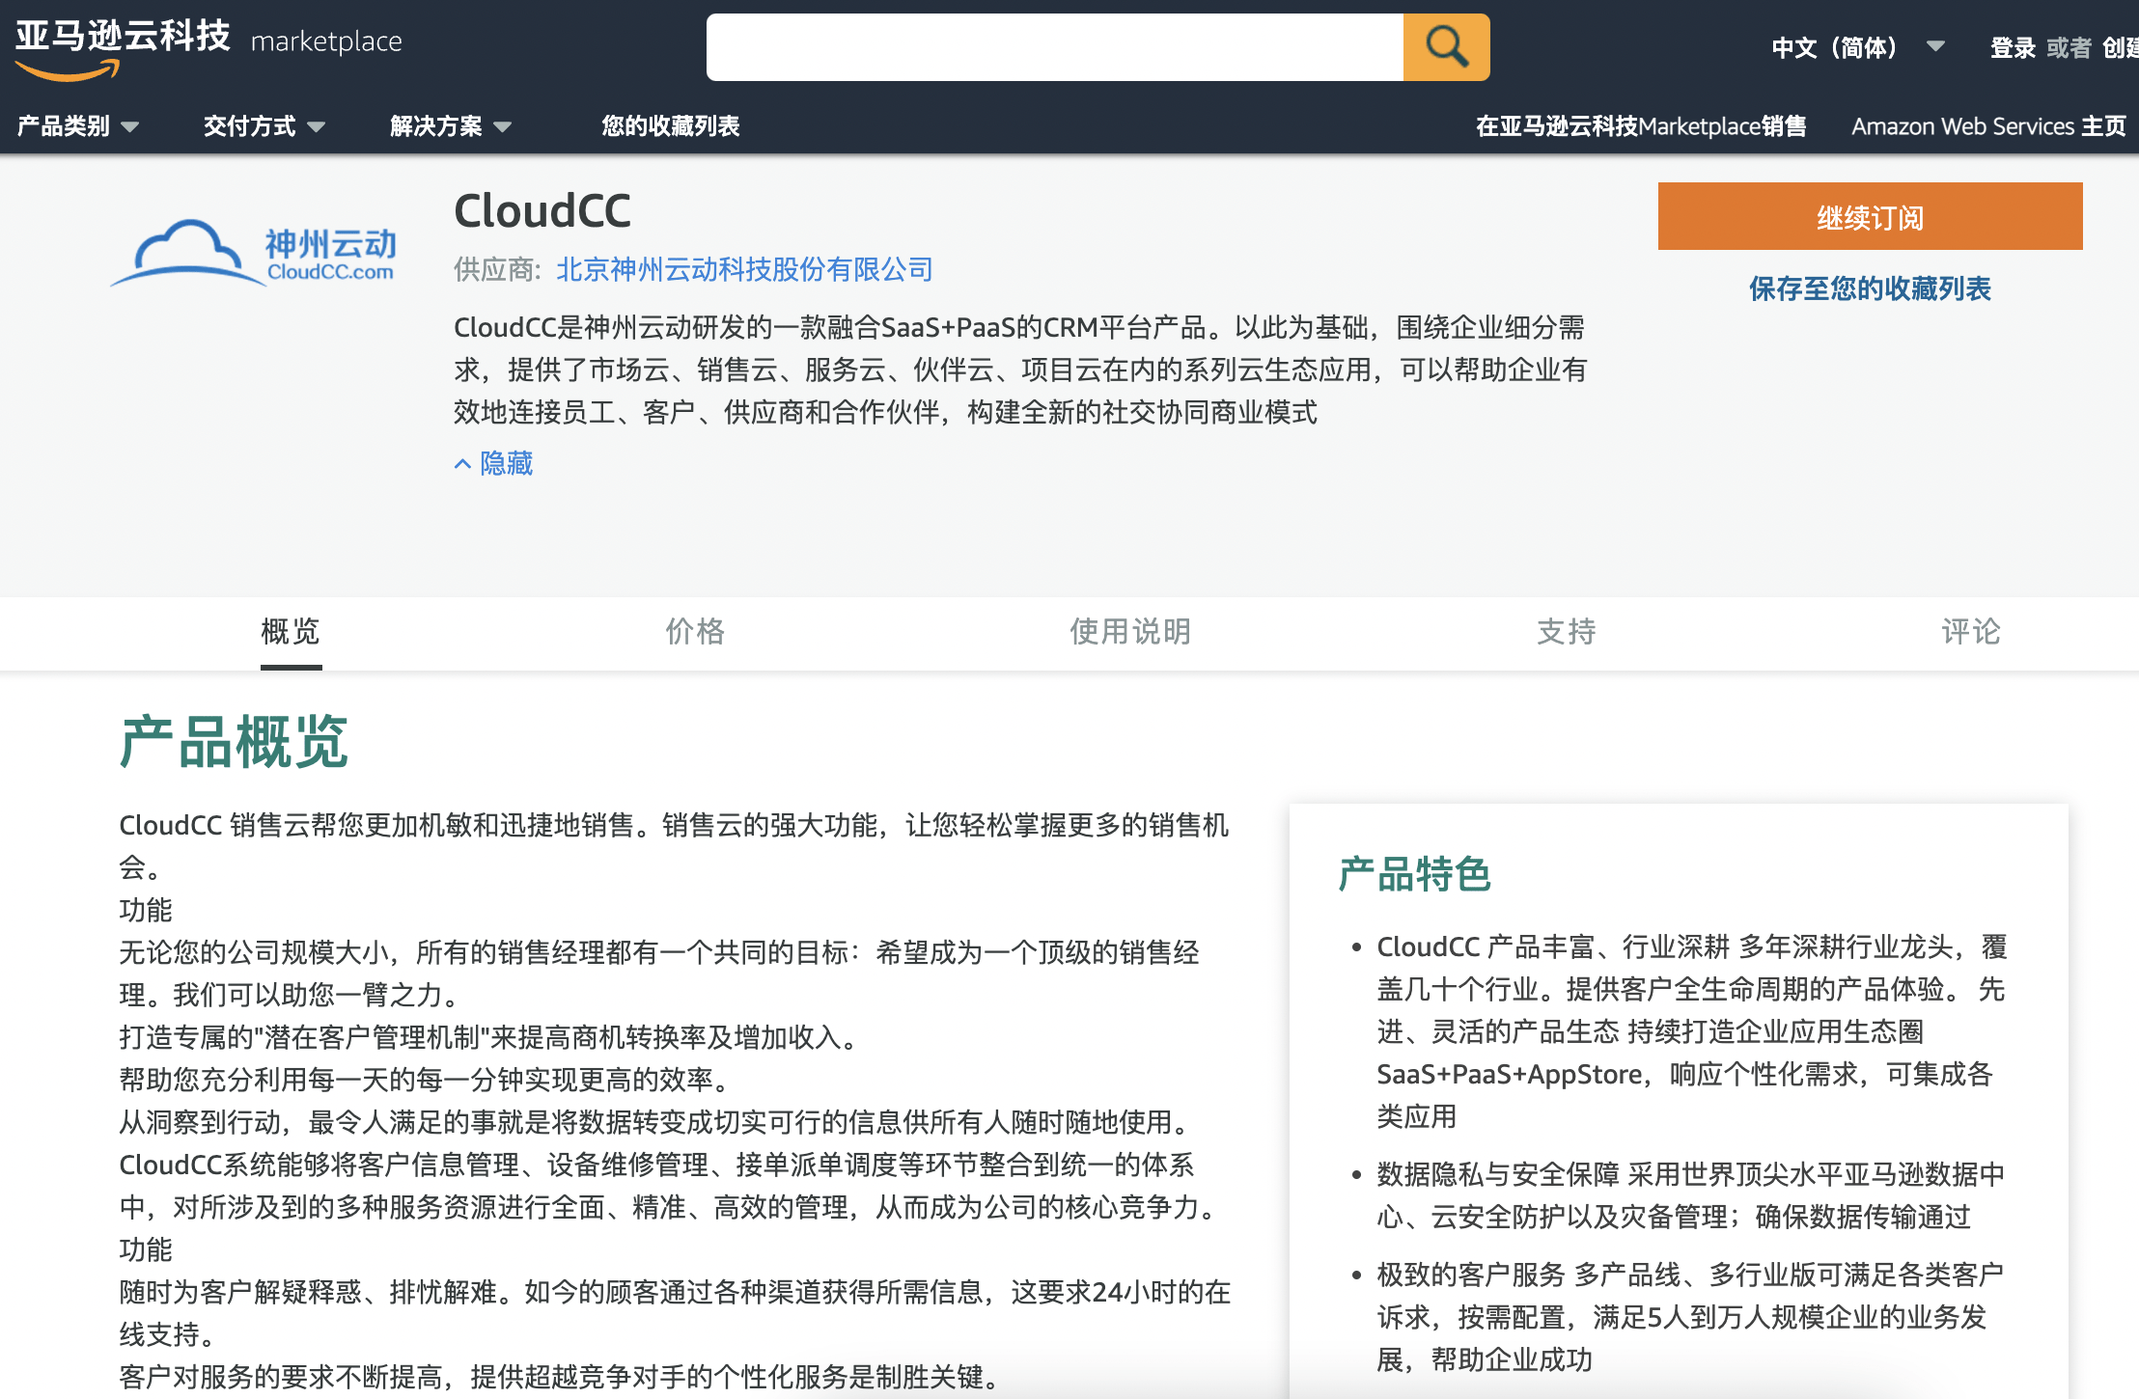Click inside the search input field
This screenshot has width=2139, height=1399.
pos(1052,45)
